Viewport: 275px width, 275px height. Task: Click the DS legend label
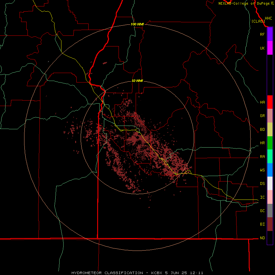click(x=262, y=184)
